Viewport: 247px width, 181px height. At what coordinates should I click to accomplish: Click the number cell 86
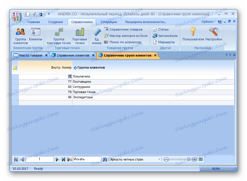[x=45, y=97]
